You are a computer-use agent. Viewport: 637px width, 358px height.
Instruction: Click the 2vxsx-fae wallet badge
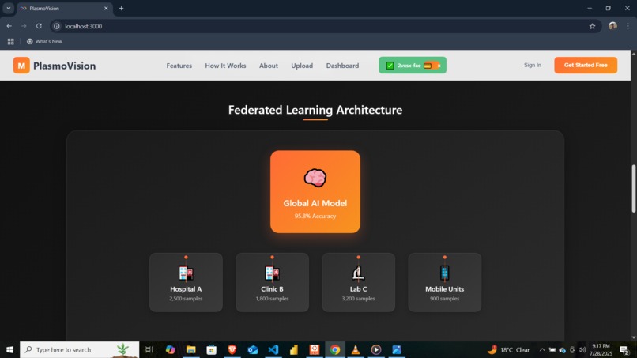(x=413, y=65)
